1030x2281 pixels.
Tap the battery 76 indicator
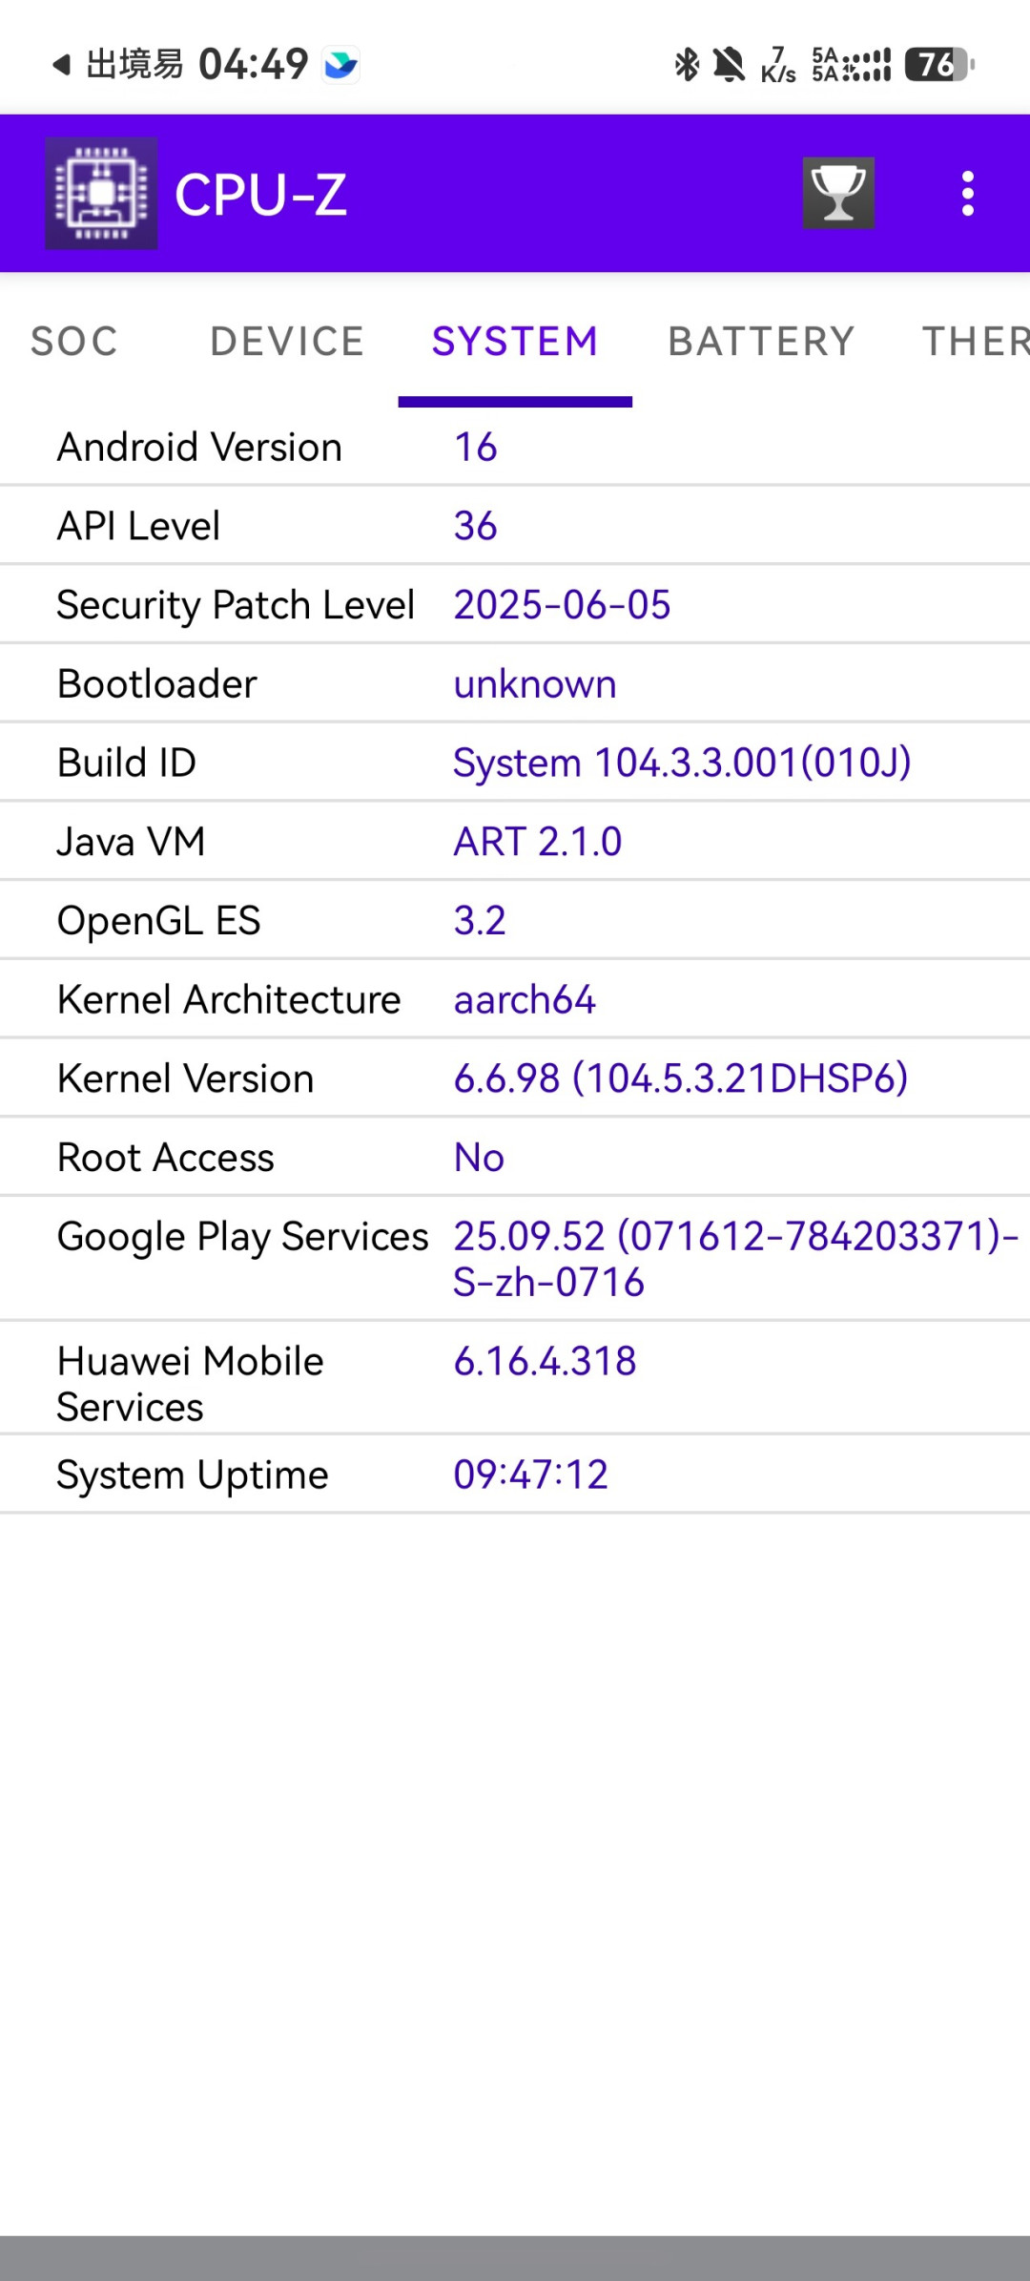pos(939,65)
